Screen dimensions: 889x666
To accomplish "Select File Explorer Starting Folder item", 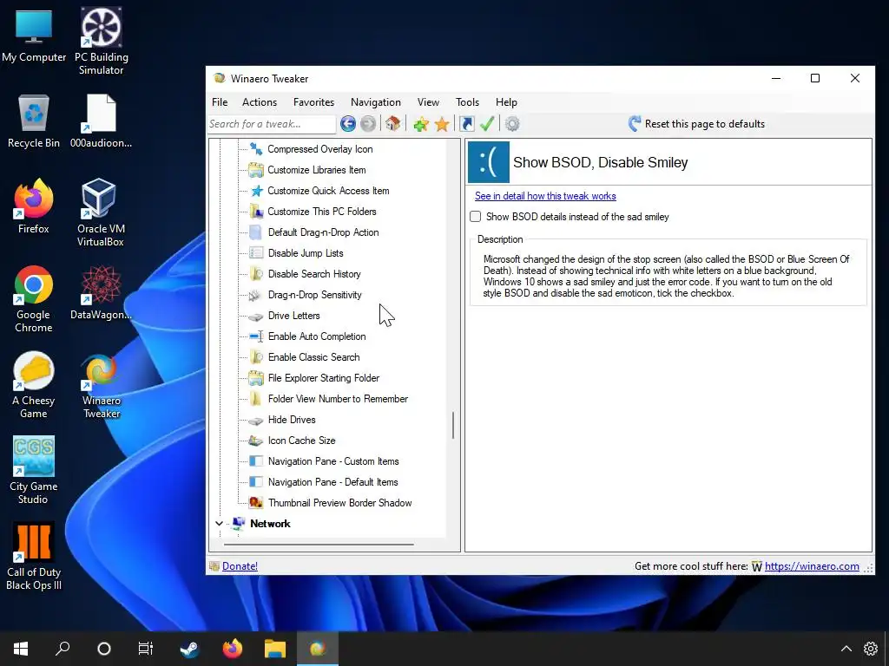I will pos(324,378).
